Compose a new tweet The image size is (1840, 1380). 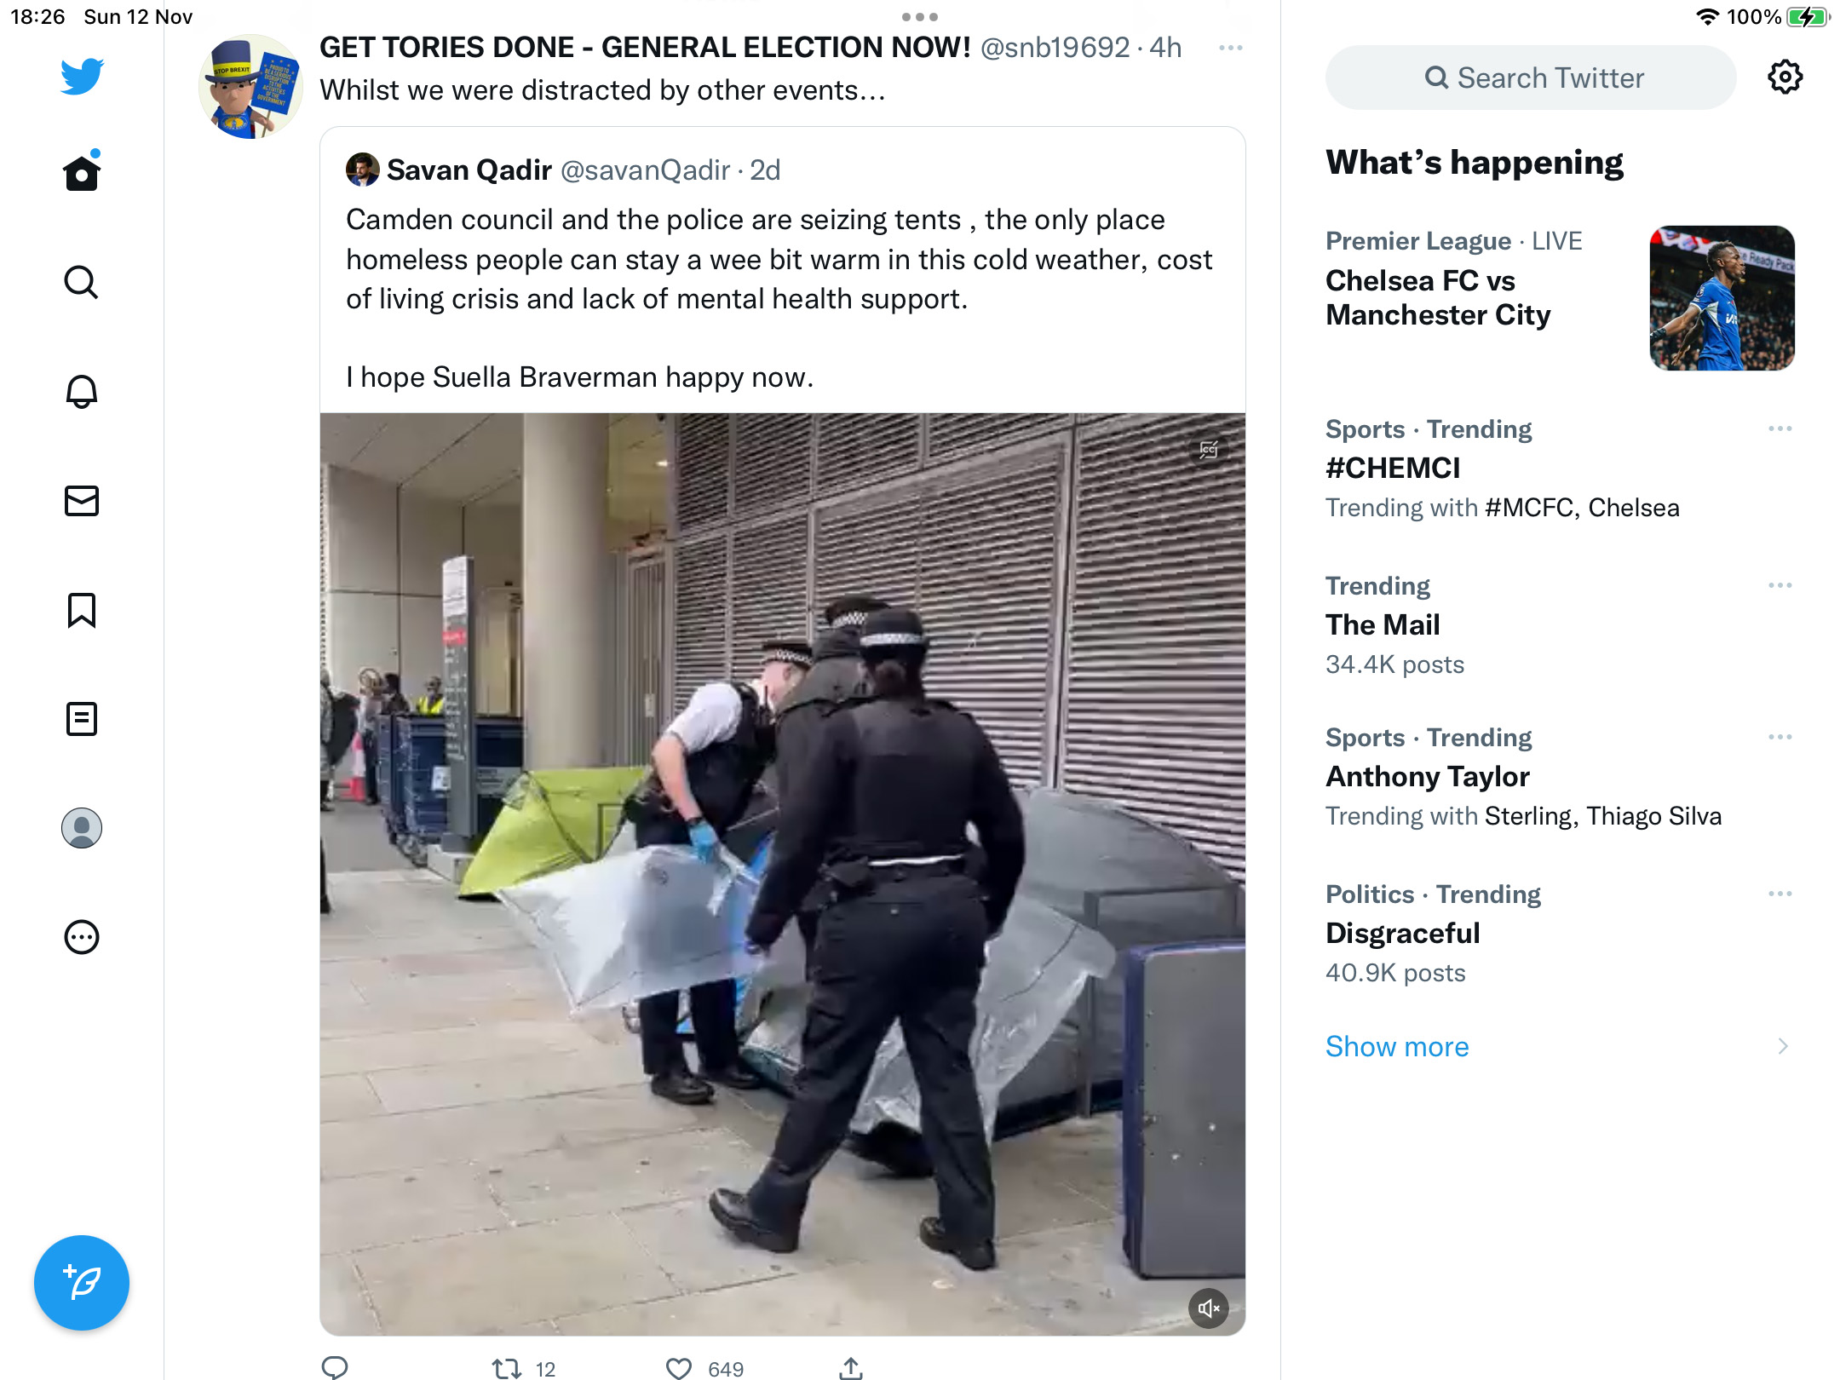82,1282
